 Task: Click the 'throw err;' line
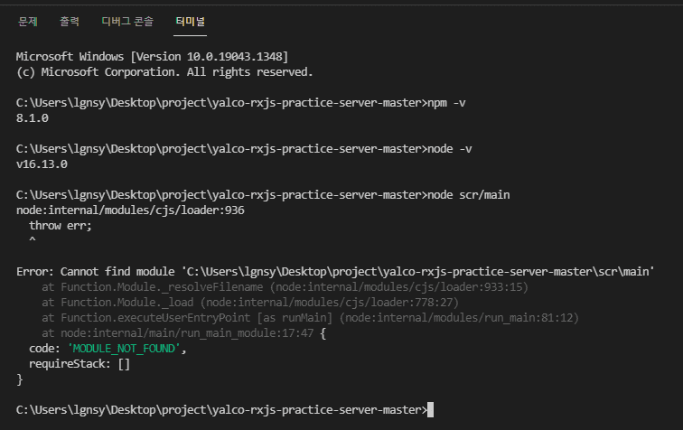tap(61, 225)
